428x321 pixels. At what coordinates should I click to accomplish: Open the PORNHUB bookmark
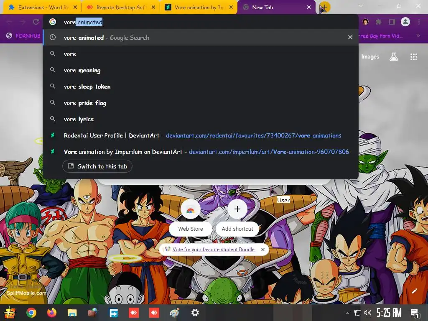tap(23, 36)
